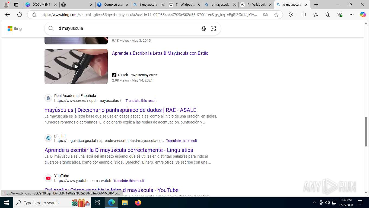Image resolution: width=369 pixels, height=208 pixels.
Task: Open 'Aprende a Escribir la Letra D Mayúscula con Estilo'
Action: [x=160, y=53]
